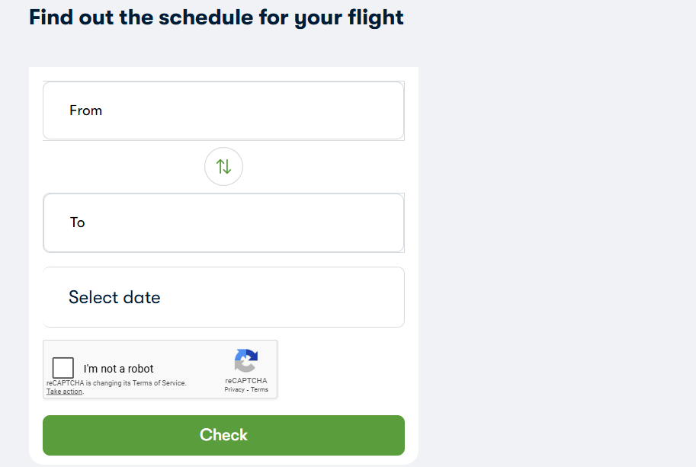Click the reCAPTCHA logo icon
The image size is (696, 467).
[245, 360]
